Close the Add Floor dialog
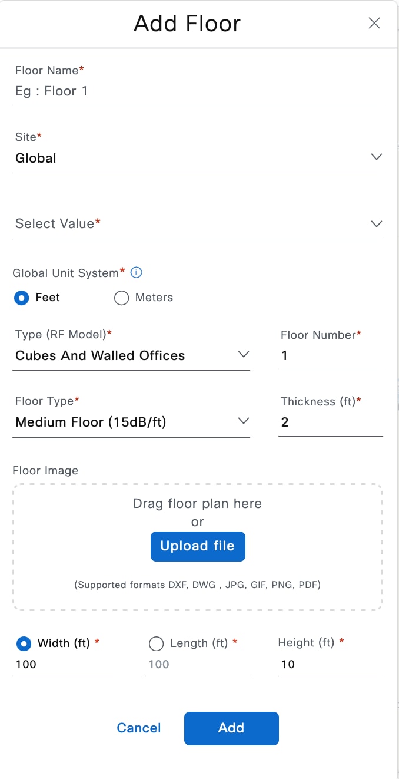 (374, 23)
